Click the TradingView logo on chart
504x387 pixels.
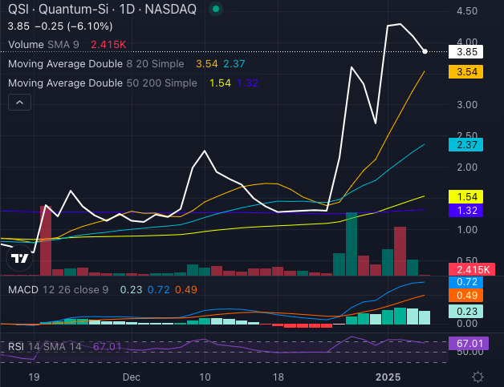[x=22, y=258]
